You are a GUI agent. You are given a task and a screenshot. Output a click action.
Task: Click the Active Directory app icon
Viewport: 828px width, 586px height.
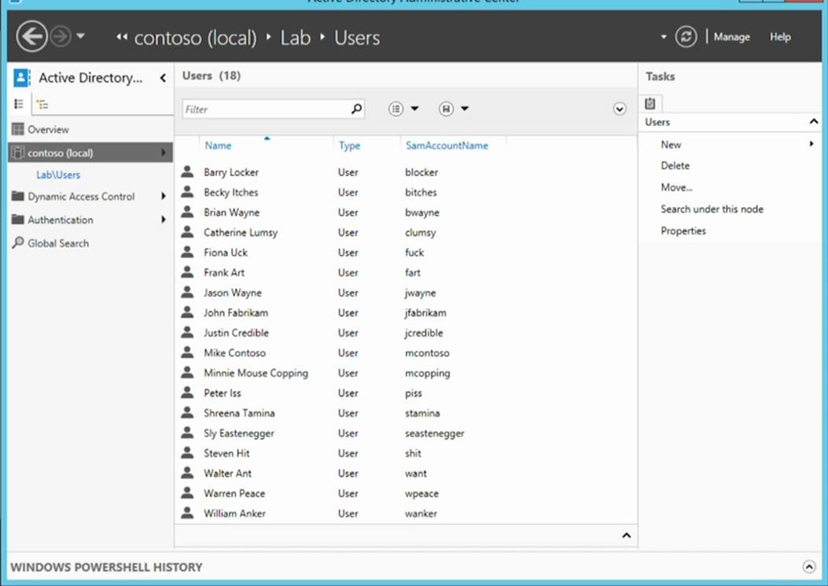coord(22,78)
